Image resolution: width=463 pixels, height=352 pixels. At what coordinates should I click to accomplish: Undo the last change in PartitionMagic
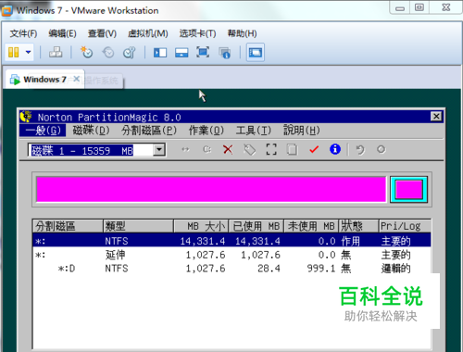(x=360, y=150)
